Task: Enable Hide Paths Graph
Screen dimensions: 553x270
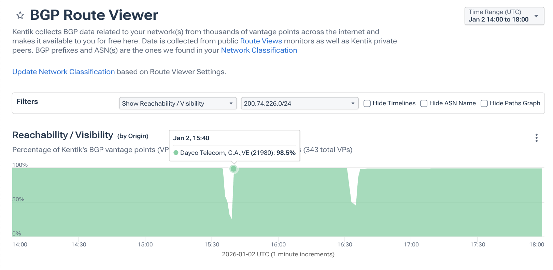Action: [484, 103]
